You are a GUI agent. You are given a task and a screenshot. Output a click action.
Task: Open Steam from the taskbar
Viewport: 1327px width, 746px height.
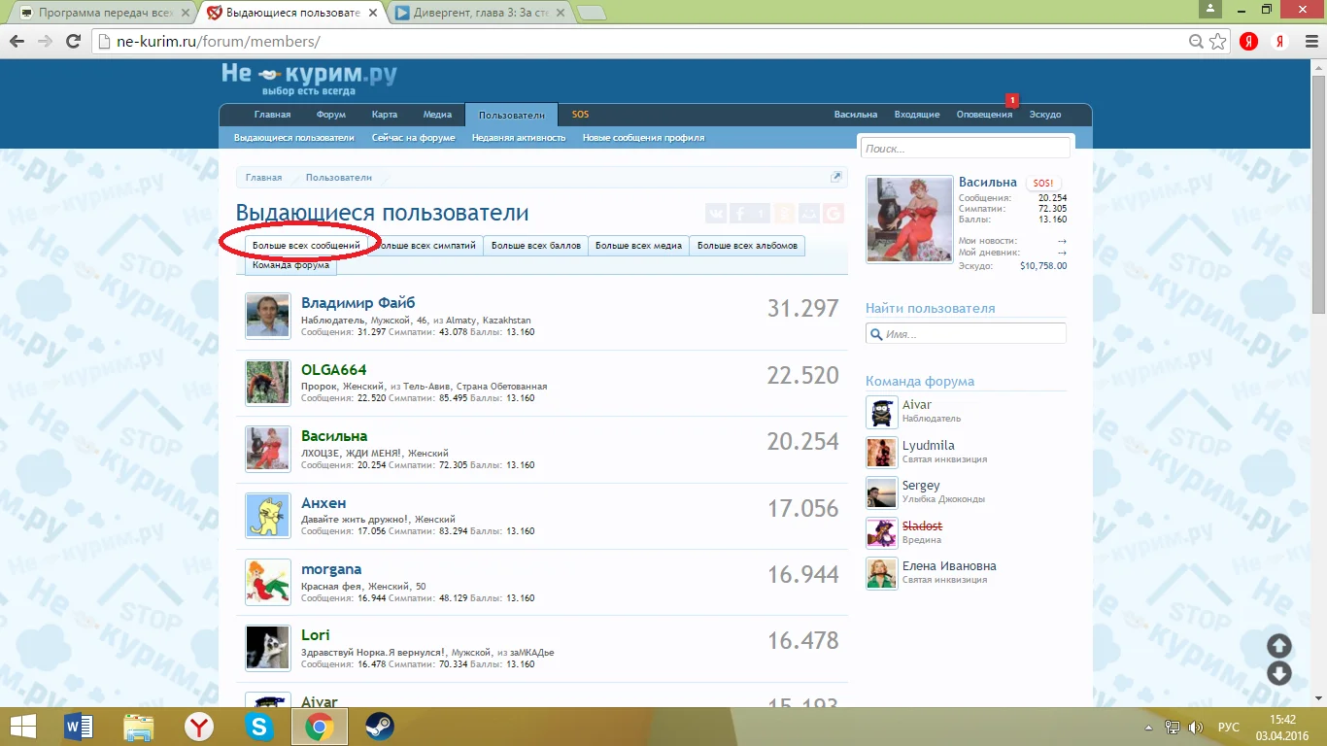[x=379, y=727]
